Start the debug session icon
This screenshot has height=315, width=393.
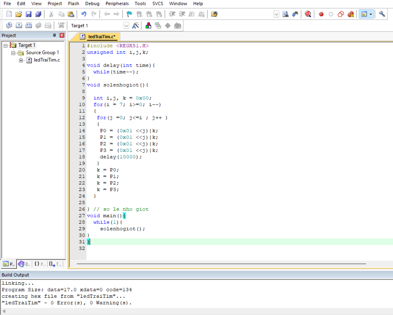(x=308, y=14)
